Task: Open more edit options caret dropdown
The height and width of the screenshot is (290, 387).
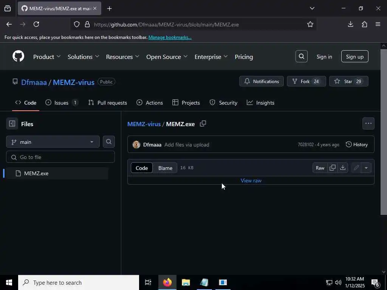Action: point(366,168)
